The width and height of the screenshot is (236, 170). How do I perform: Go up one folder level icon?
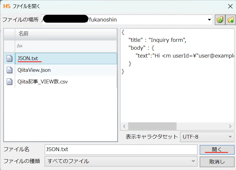point(220,20)
